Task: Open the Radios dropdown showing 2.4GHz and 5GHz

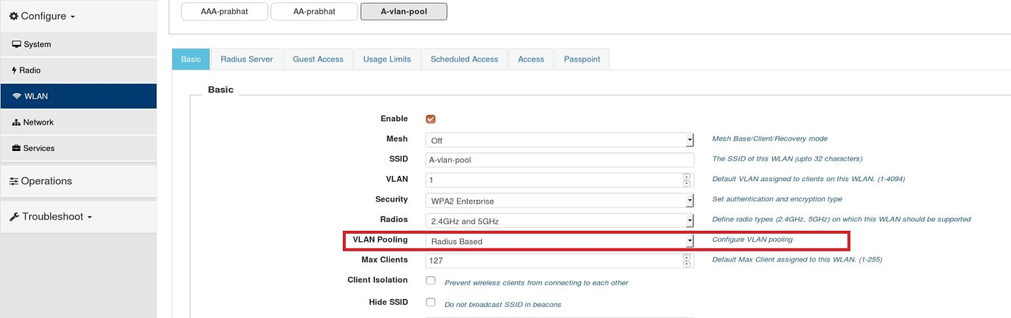Action: (560, 221)
